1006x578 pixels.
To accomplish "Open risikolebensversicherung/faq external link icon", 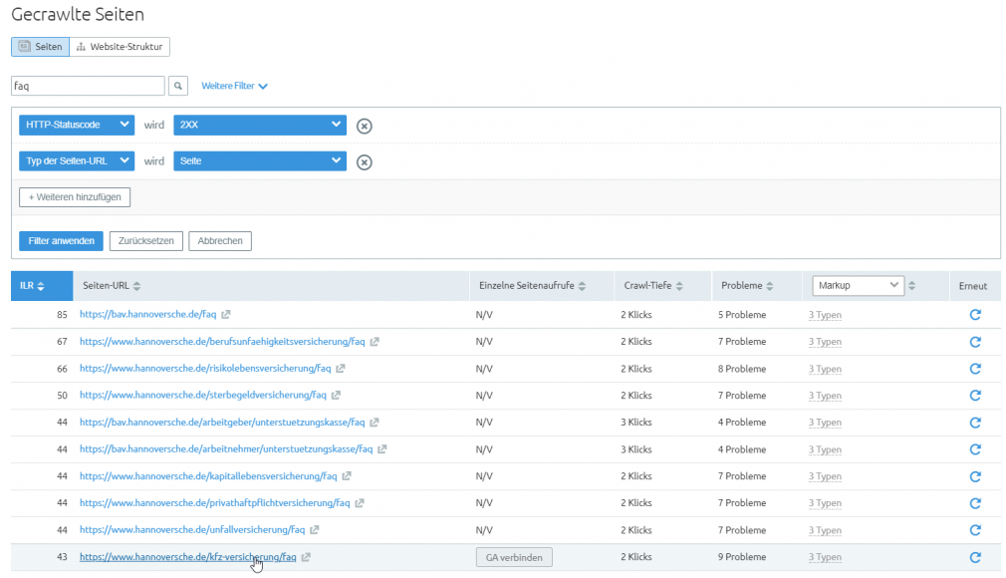I will click(x=341, y=369).
